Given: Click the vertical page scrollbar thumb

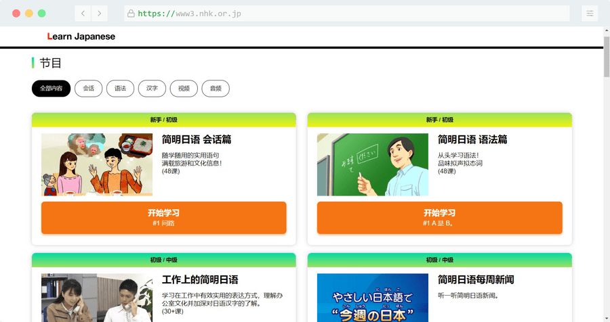Looking at the screenshot, I should point(607,57).
